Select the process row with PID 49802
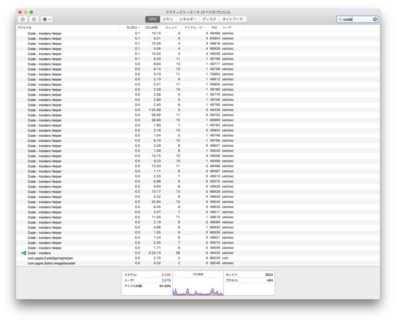 (x=198, y=131)
